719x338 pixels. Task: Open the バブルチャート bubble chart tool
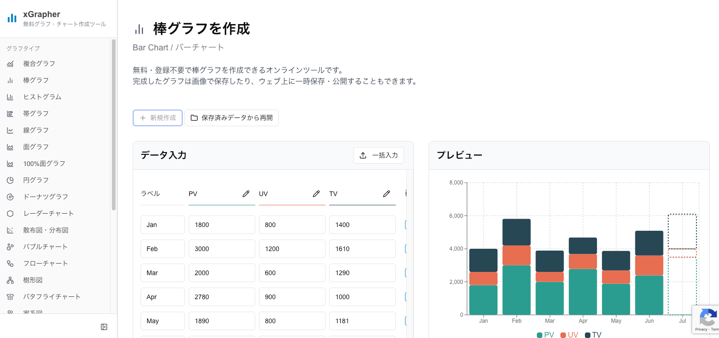click(x=45, y=246)
